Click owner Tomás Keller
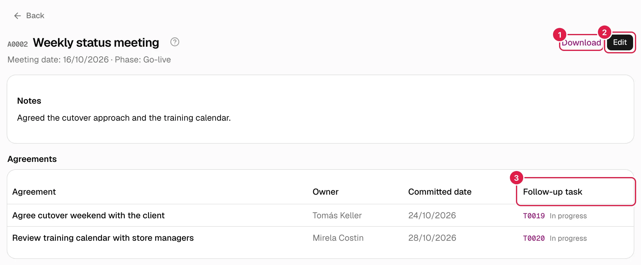Image resolution: width=641 pixels, height=265 pixels. coord(337,215)
